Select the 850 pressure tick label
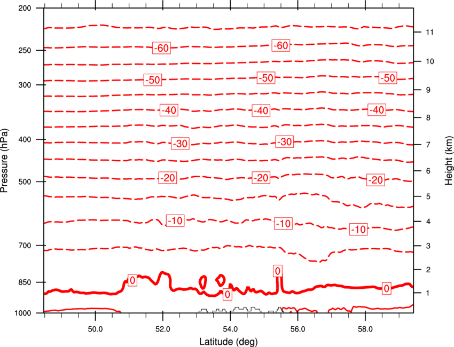The image size is (454, 347). (x=25, y=282)
